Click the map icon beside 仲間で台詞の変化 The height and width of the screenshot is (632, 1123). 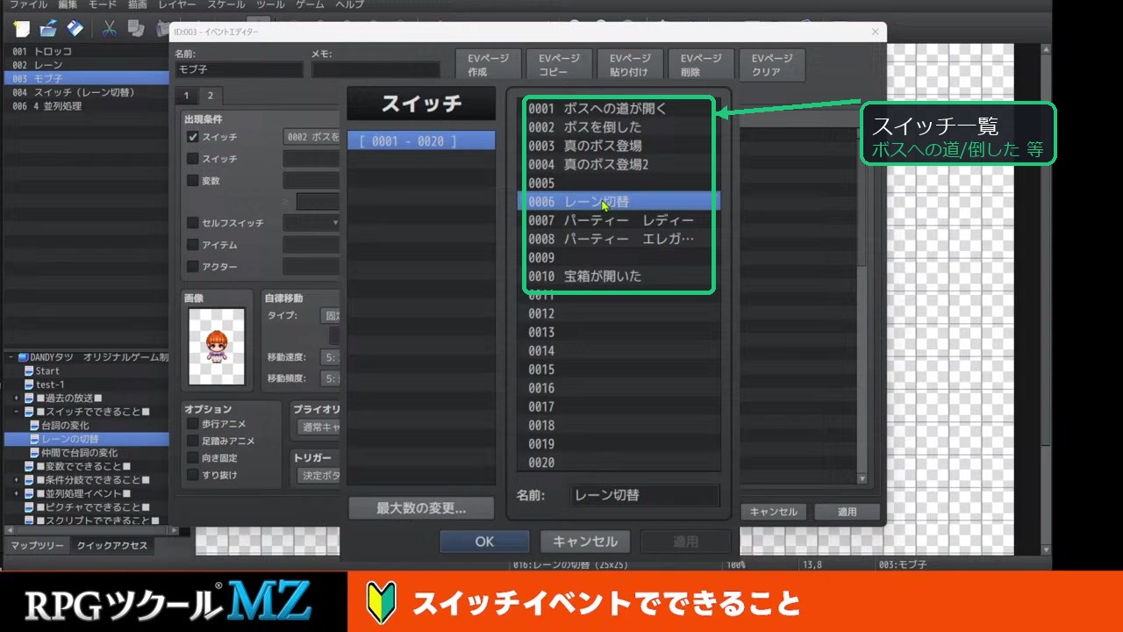coord(35,452)
